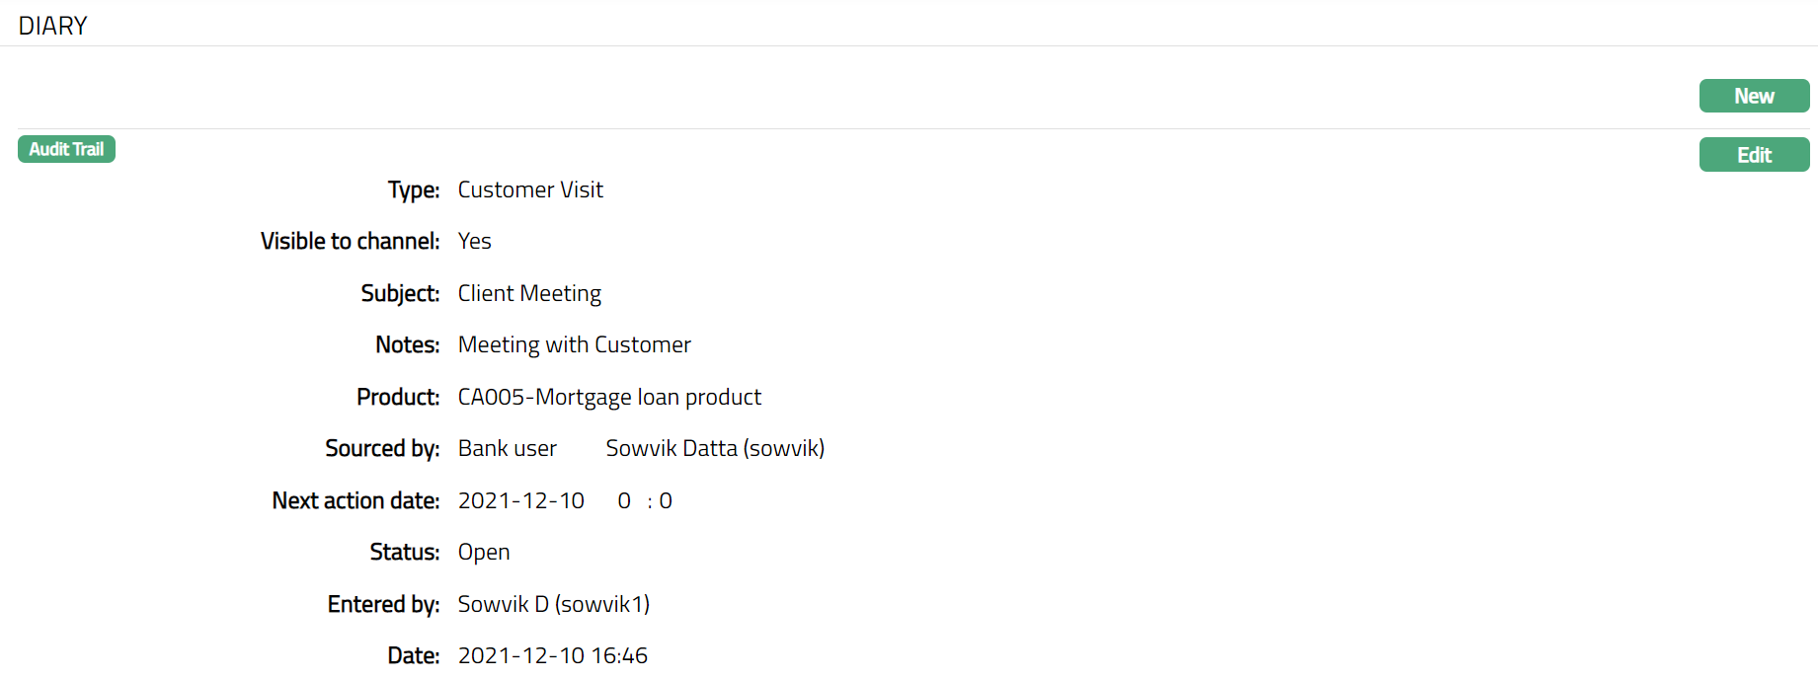Screen dimensions: 1818x679
Task: Click the Entered by label
Action: [383, 604]
